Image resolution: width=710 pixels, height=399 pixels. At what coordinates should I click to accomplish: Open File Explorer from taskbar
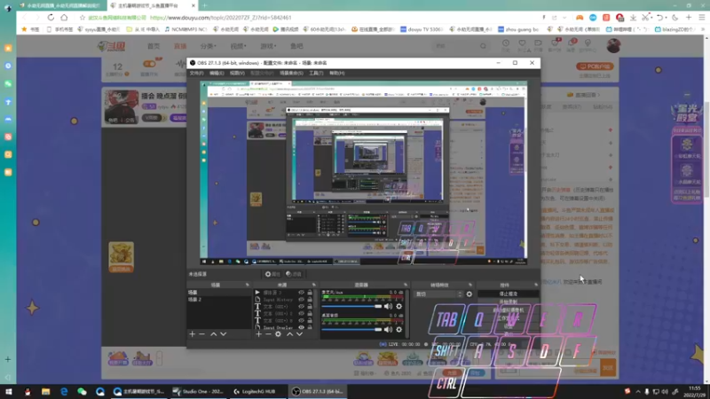46,392
